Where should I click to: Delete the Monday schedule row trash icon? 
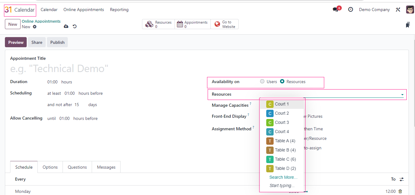pyautogui.click(x=400, y=191)
